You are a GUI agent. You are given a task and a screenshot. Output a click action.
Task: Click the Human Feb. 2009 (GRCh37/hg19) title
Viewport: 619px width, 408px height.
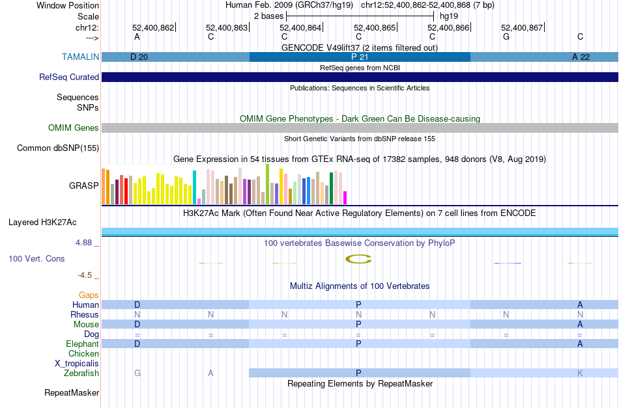coord(291,5)
